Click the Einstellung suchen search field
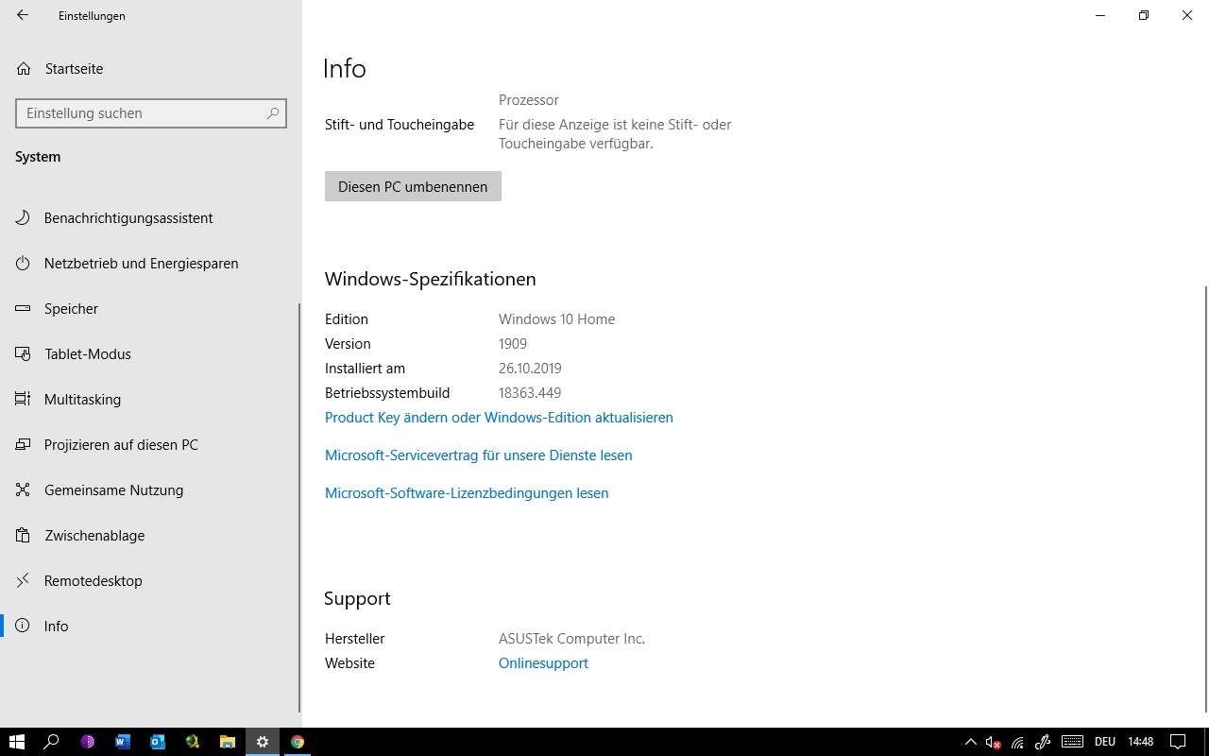This screenshot has height=756, width=1209. (151, 113)
